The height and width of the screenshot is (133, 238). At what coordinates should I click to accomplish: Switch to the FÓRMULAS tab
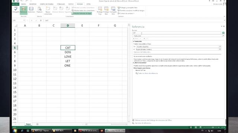(x=61, y=4)
